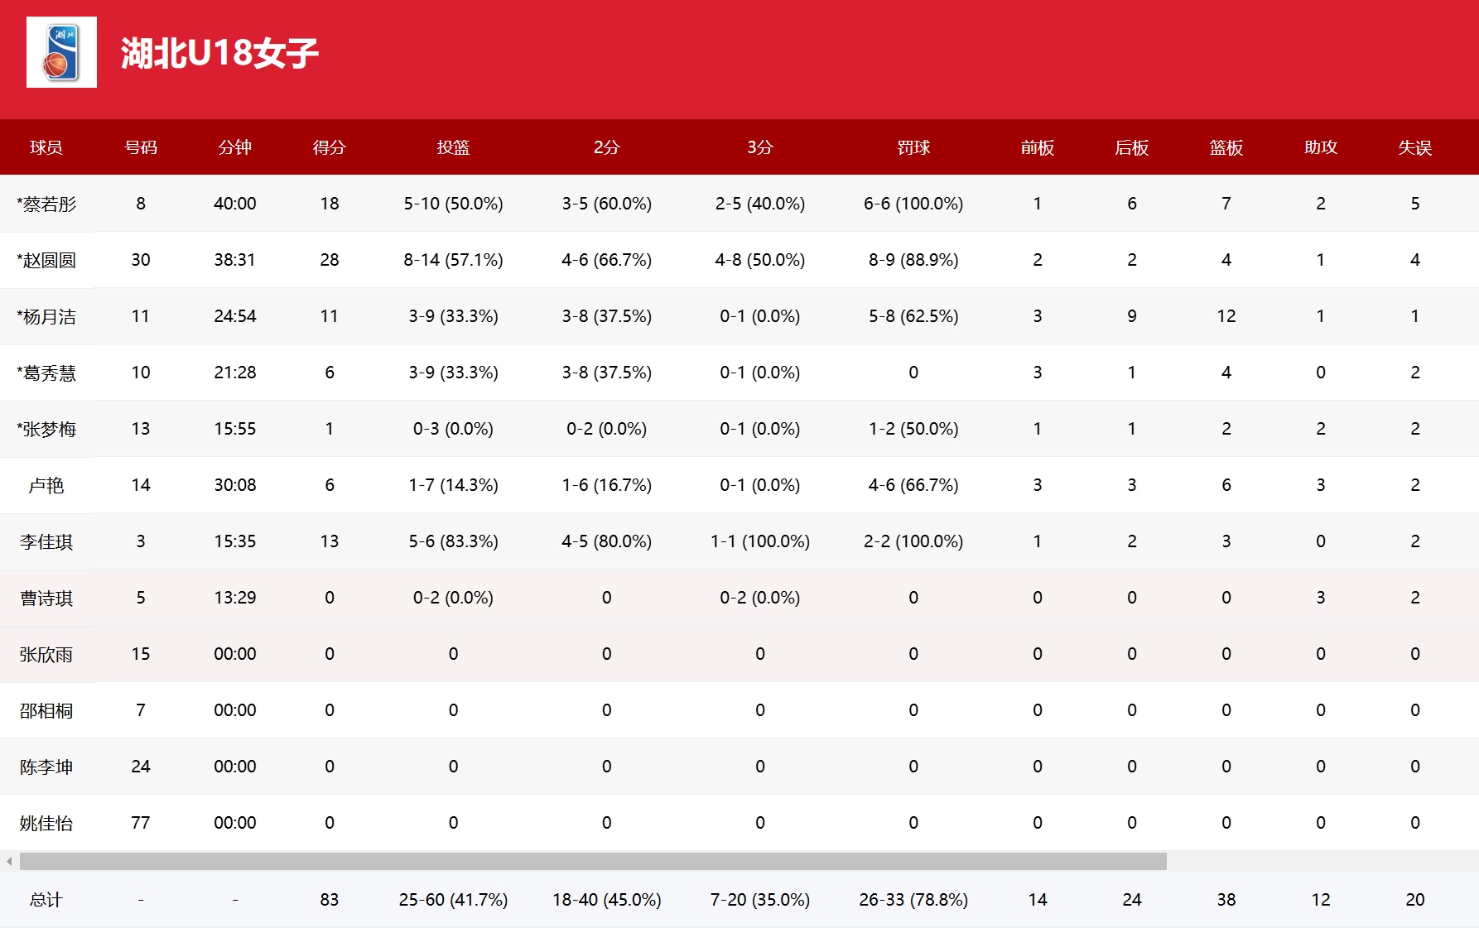Click the Hubei team logo icon
1479x928 pixels.
(x=61, y=52)
